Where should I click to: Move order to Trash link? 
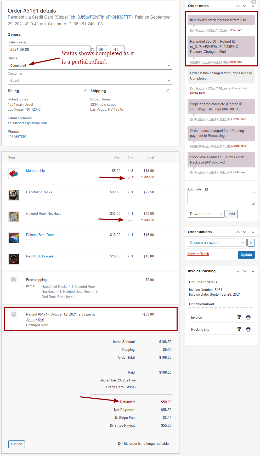(198, 254)
